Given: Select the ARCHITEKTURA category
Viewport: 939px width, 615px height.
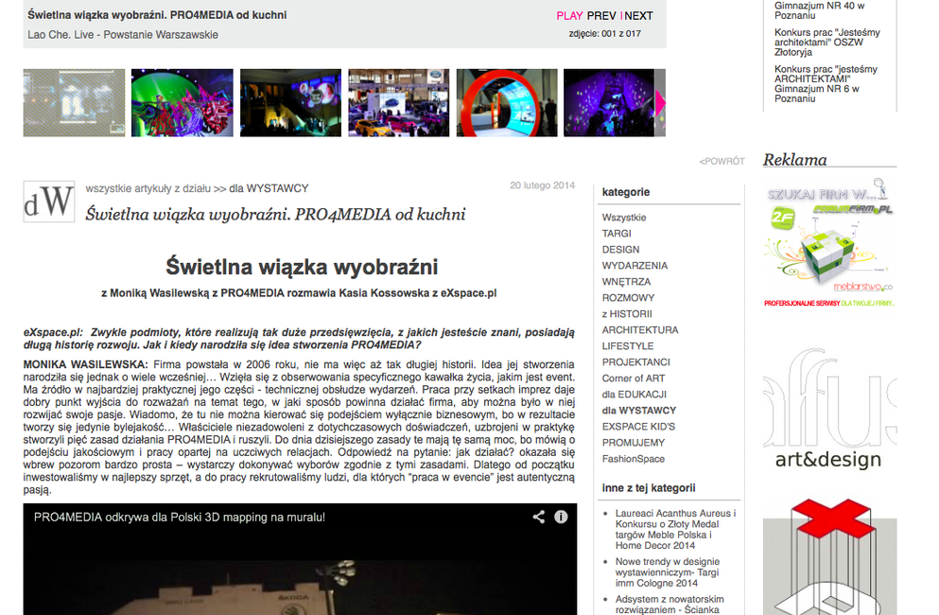Looking at the screenshot, I should [x=640, y=330].
